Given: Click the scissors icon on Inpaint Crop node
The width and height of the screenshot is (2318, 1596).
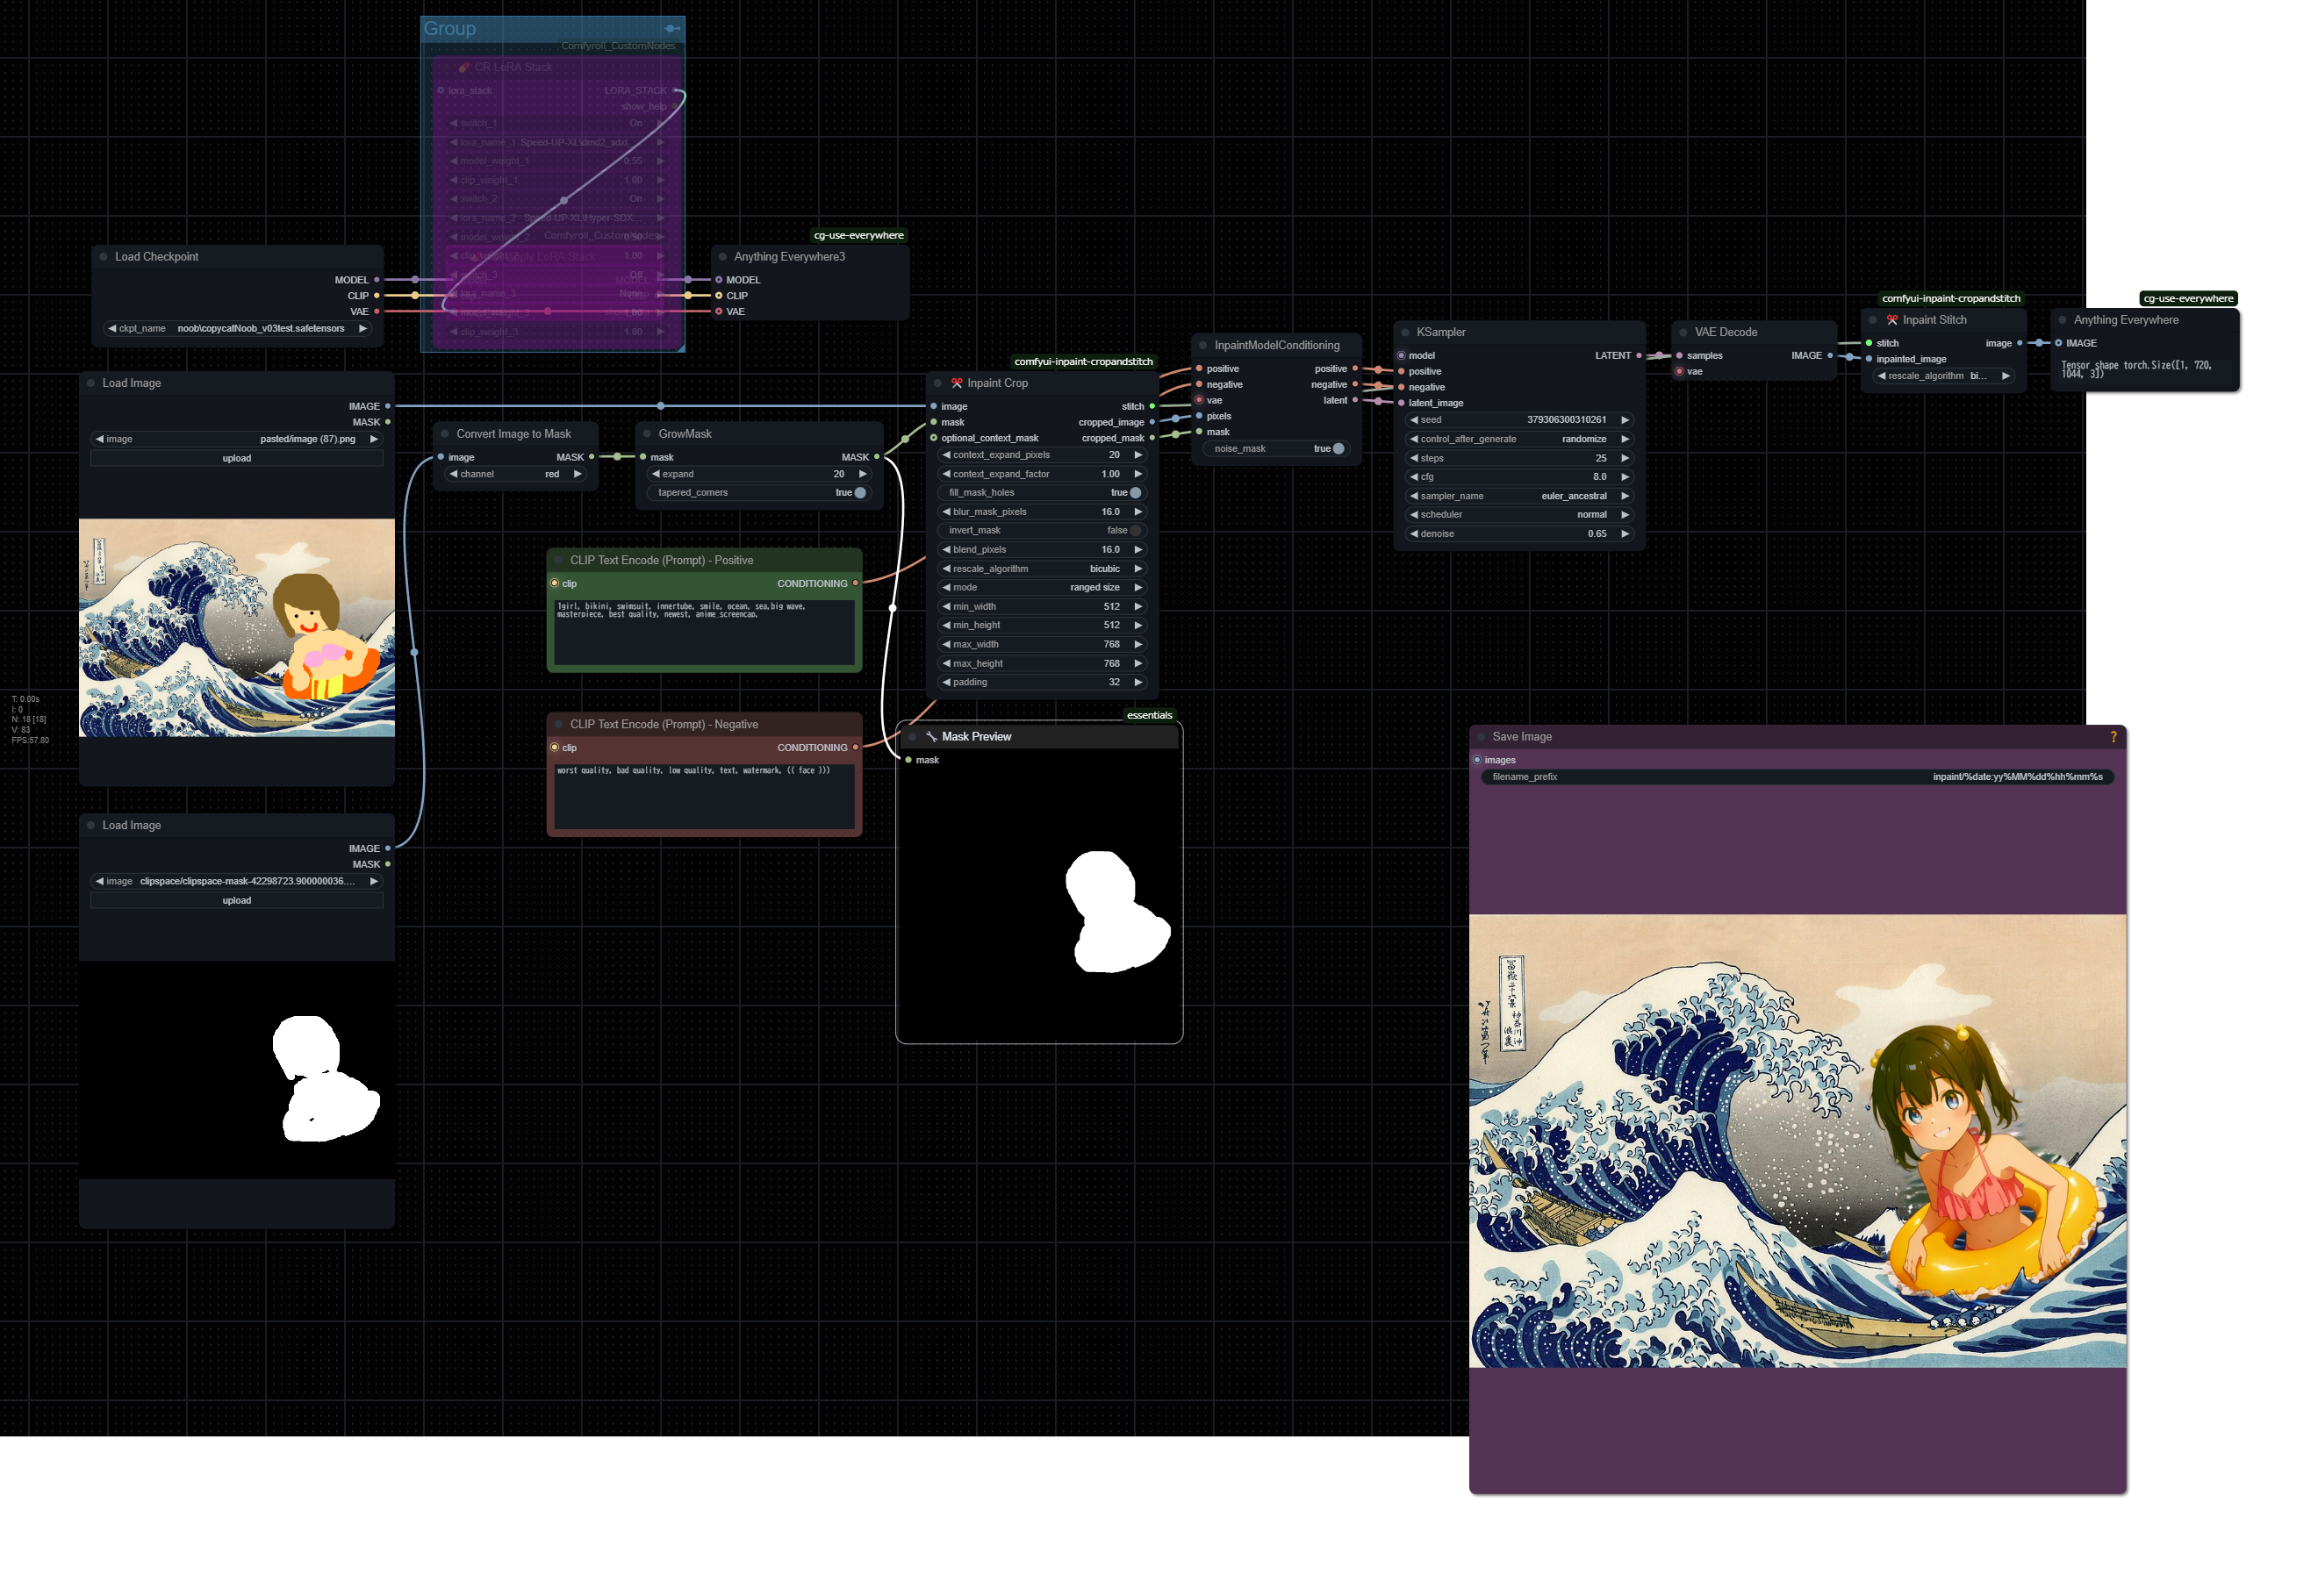Looking at the screenshot, I should point(958,383).
